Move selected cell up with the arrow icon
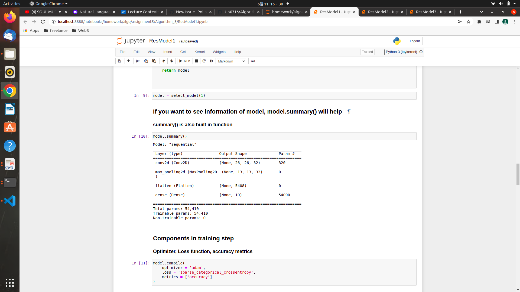 tap(164, 61)
